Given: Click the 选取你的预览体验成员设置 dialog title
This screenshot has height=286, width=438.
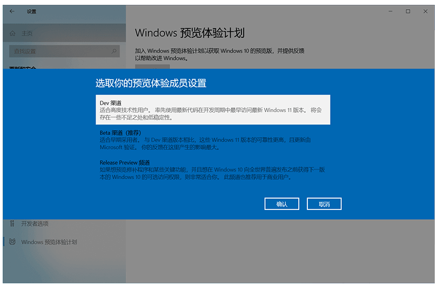Looking at the screenshot, I should click(x=151, y=84).
